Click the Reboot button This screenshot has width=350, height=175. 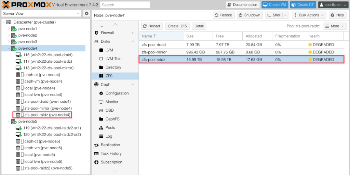pyautogui.click(x=224, y=15)
